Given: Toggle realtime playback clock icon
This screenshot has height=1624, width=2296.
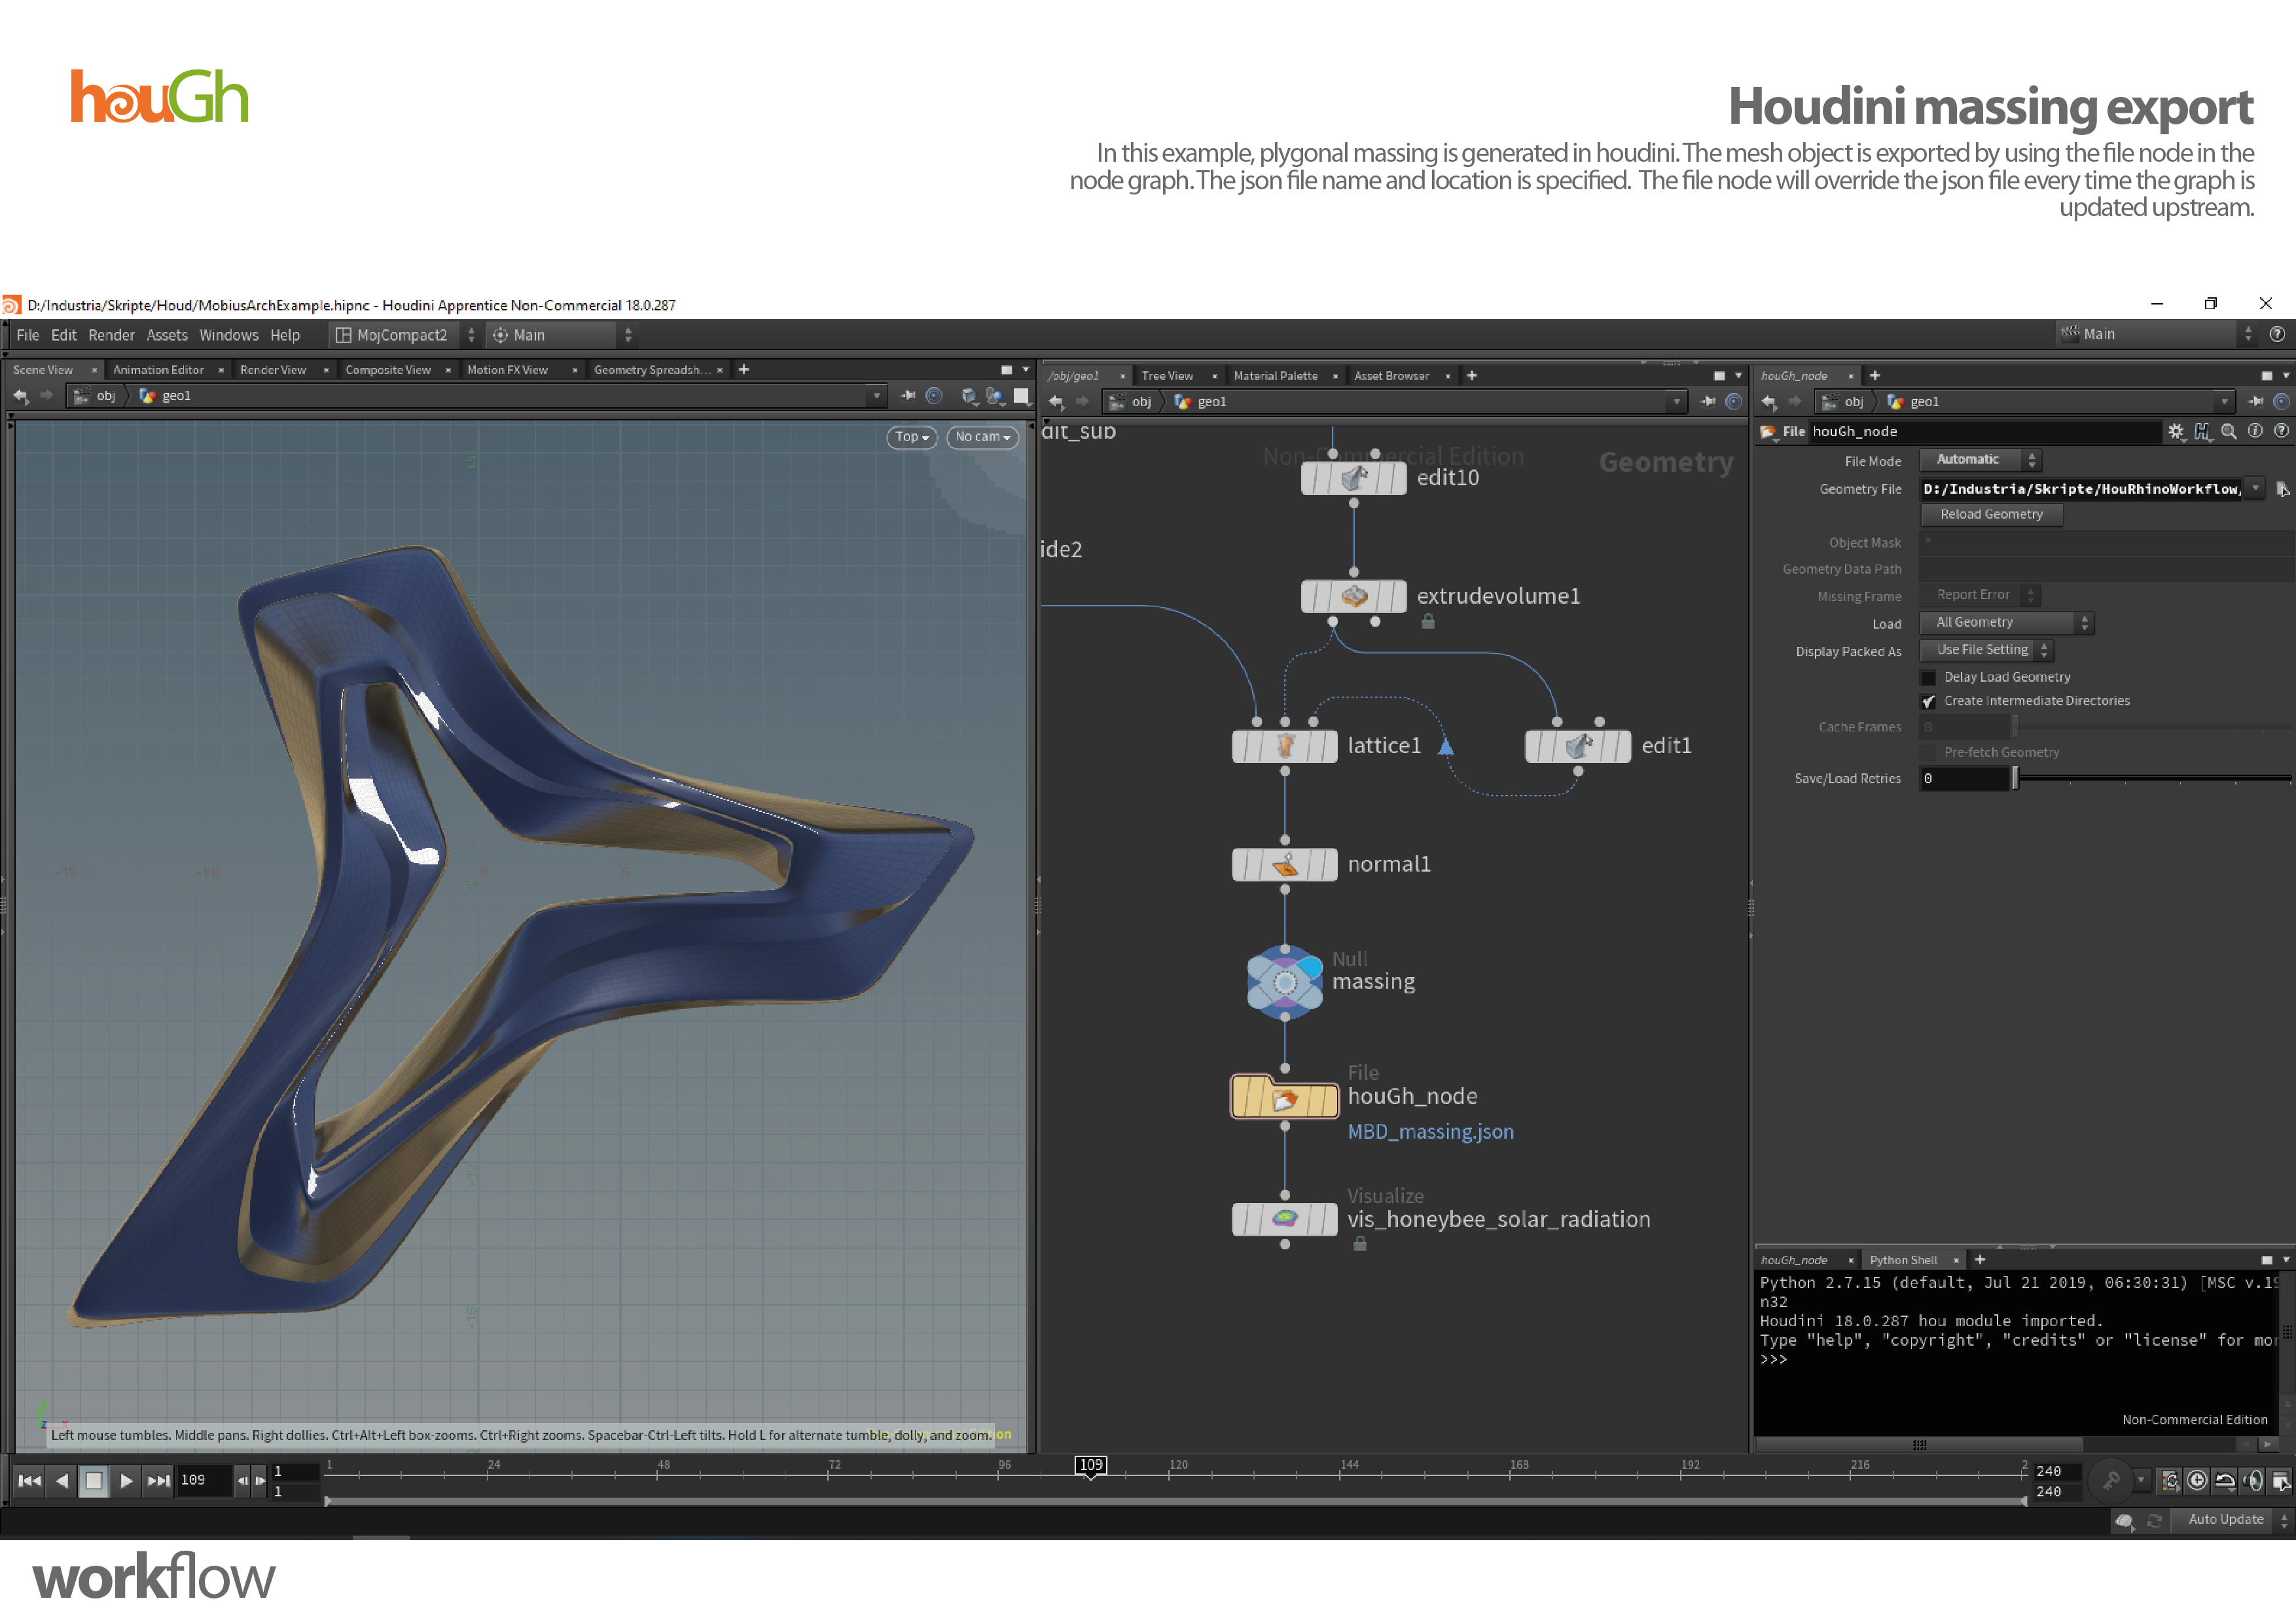Looking at the screenshot, I should (x=2197, y=1481).
